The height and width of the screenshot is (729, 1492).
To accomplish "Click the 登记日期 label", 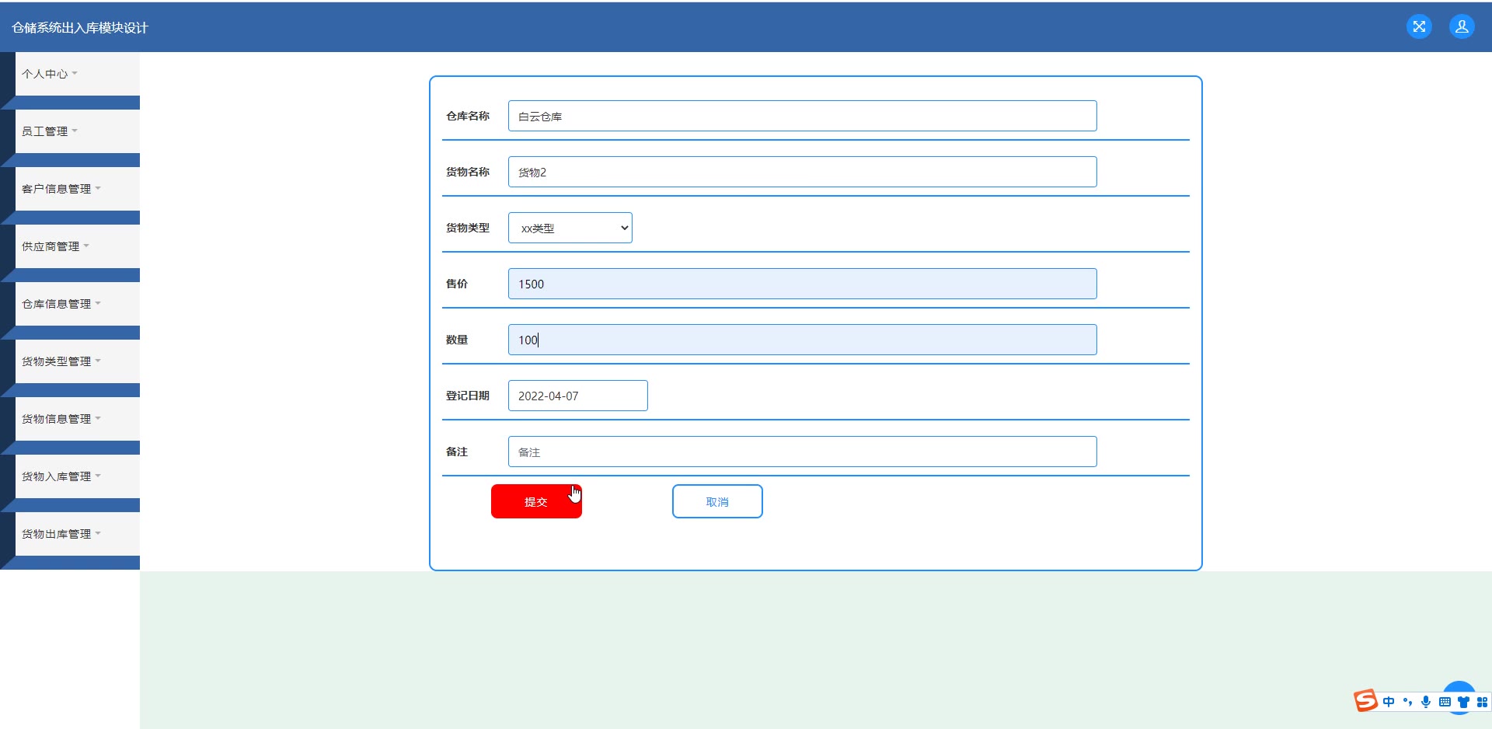I will point(468,396).
